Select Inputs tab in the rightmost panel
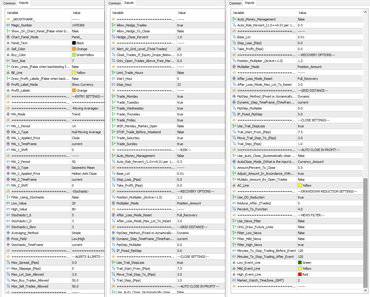The image size is (370, 297). tap(249, 3)
